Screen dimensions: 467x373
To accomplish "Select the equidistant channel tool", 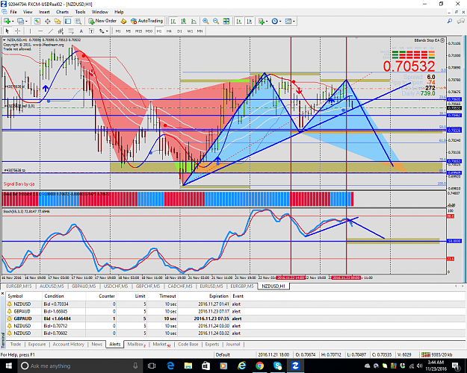I will (x=61, y=31).
